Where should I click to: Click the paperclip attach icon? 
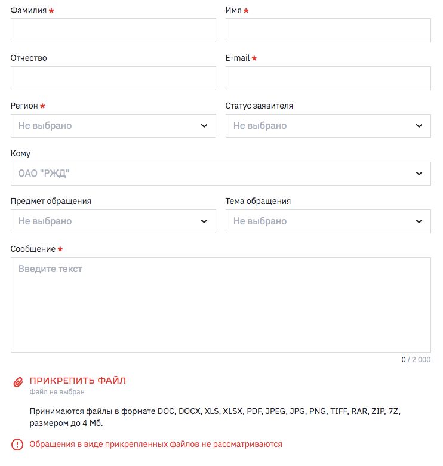click(x=18, y=381)
